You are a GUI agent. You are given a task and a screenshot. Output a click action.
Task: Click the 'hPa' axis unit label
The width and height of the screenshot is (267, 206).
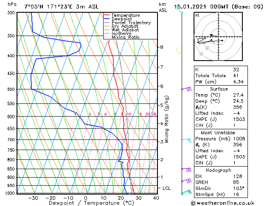[x=12, y=4]
